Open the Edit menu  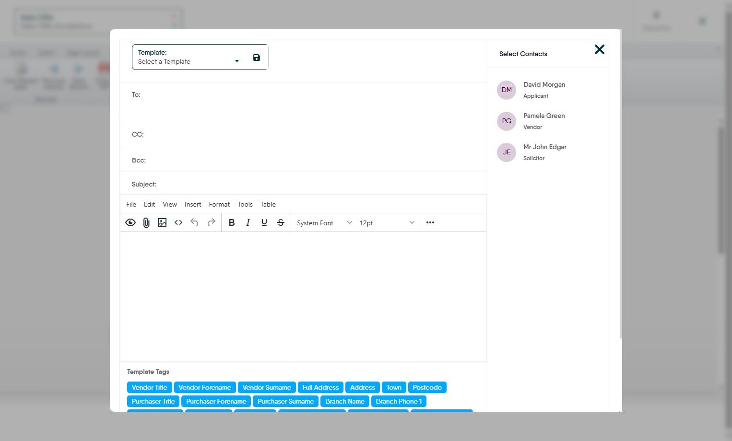(149, 204)
